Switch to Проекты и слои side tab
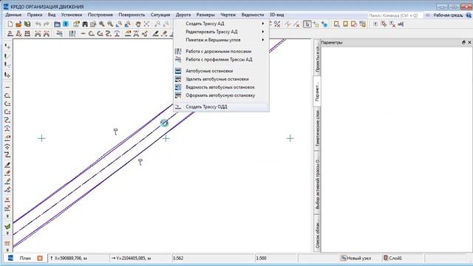473x266 pixels. (317, 58)
